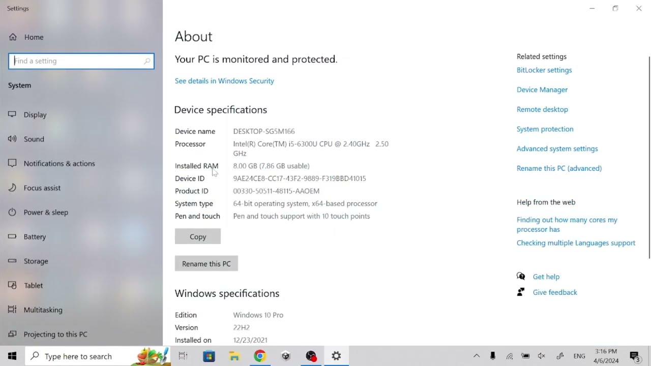The width and height of the screenshot is (651, 366).
Task: Click Rename this PC (advanced) link
Action: pyautogui.click(x=559, y=168)
